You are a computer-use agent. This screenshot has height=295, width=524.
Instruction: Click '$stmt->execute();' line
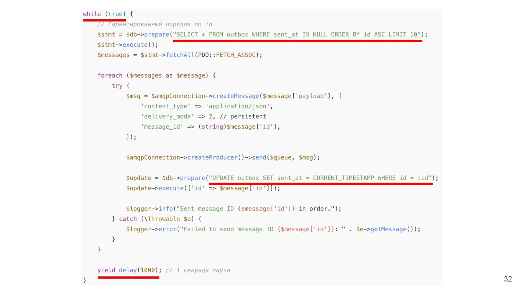128,45
